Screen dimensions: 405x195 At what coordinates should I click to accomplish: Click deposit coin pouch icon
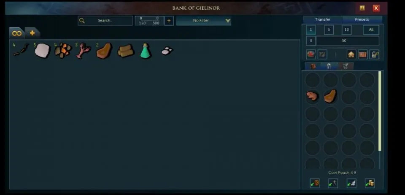[x=370, y=183]
